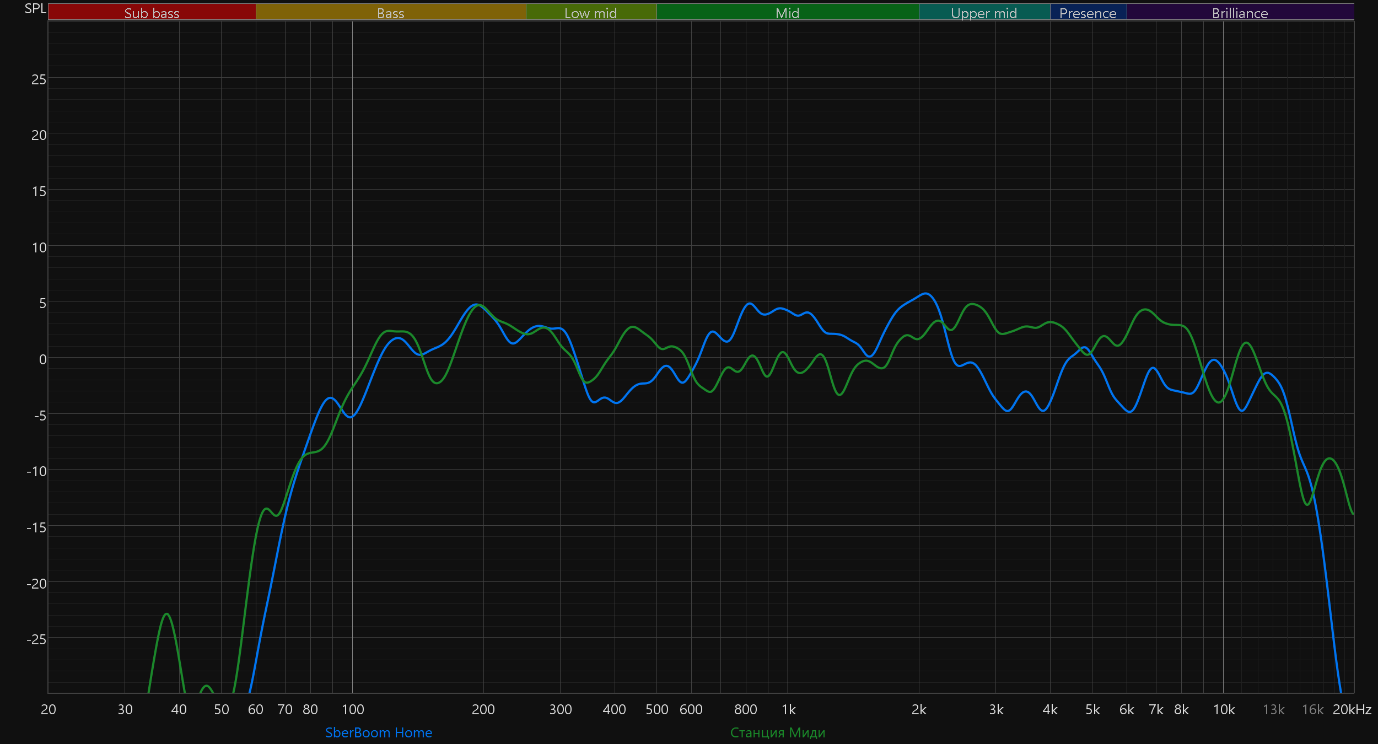1378x744 pixels.
Task: Click the 0 dB level label
Action: [42, 360]
